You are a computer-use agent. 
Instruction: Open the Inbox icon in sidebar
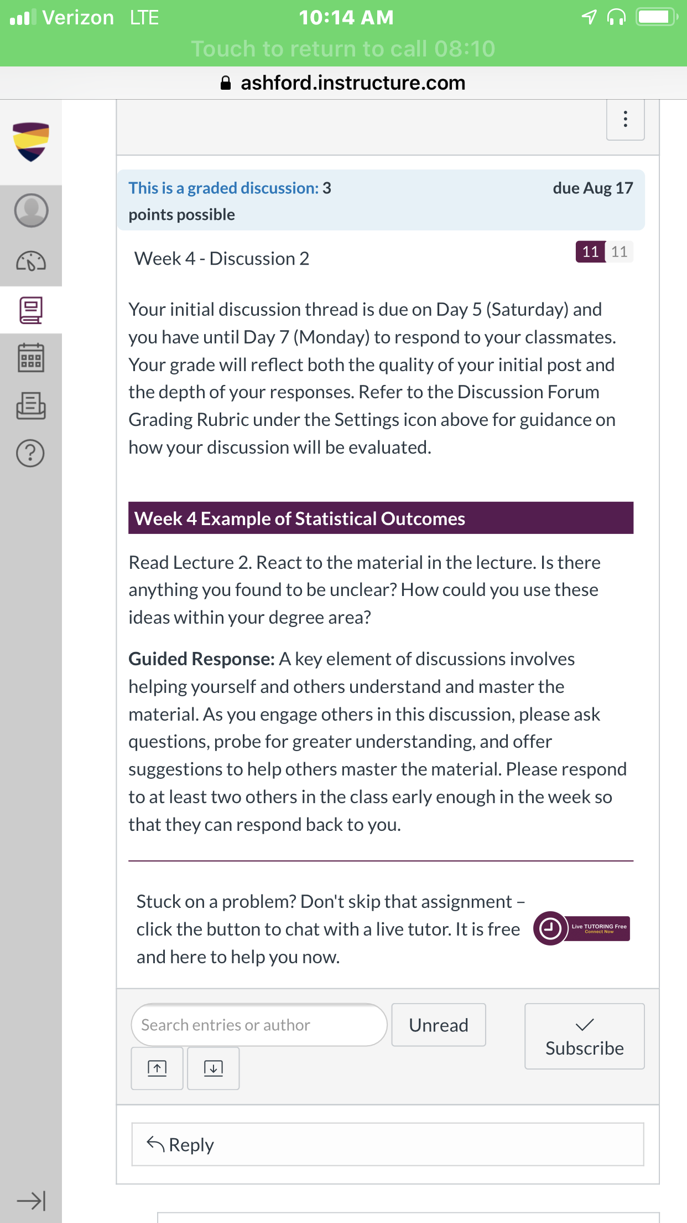click(31, 406)
